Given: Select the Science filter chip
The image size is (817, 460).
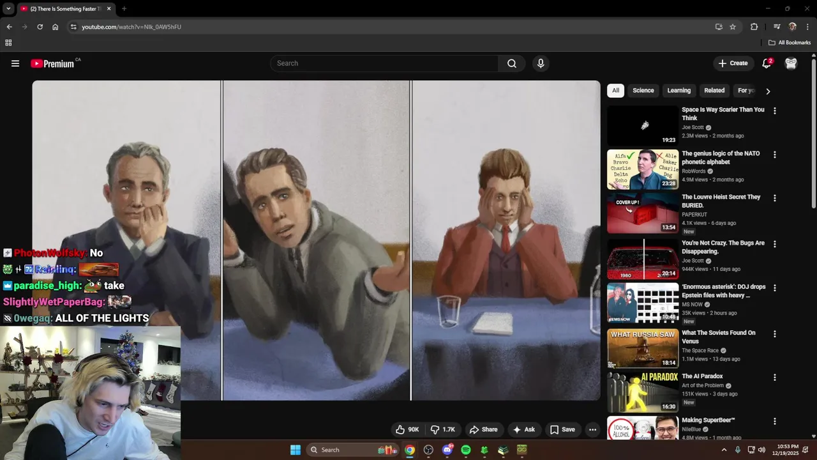Looking at the screenshot, I should click(x=643, y=91).
